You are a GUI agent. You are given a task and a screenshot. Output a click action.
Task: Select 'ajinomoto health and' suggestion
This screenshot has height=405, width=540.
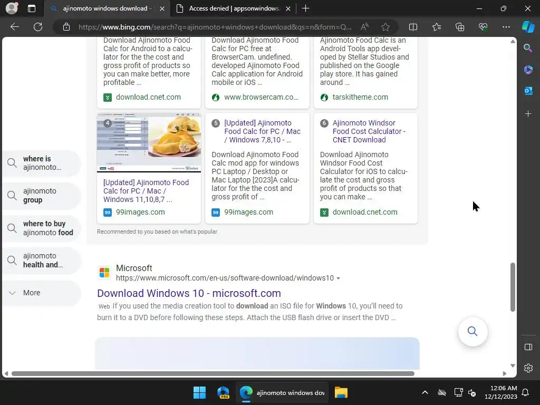pyautogui.click(x=42, y=261)
